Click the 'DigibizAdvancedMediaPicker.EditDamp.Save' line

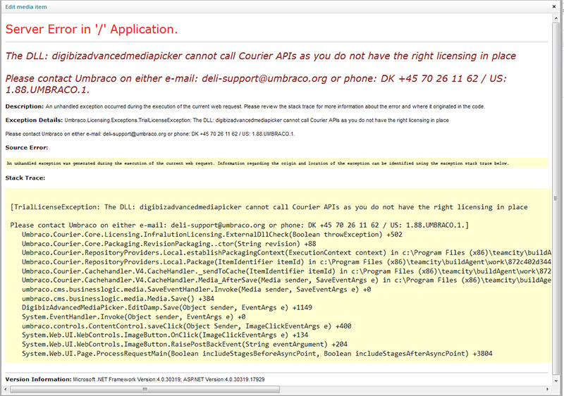tap(166, 308)
